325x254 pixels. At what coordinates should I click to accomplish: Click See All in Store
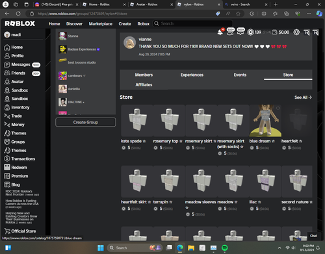pyautogui.click(x=303, y=97)
